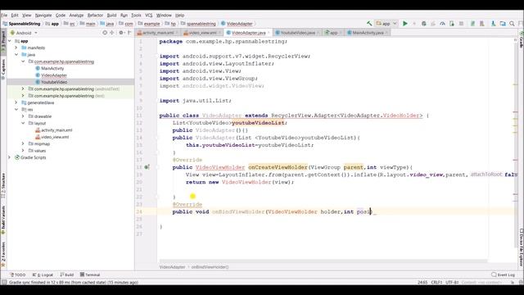Open the app run configuration dropdown
The image size is (524, 295).
tap(386, 24)
